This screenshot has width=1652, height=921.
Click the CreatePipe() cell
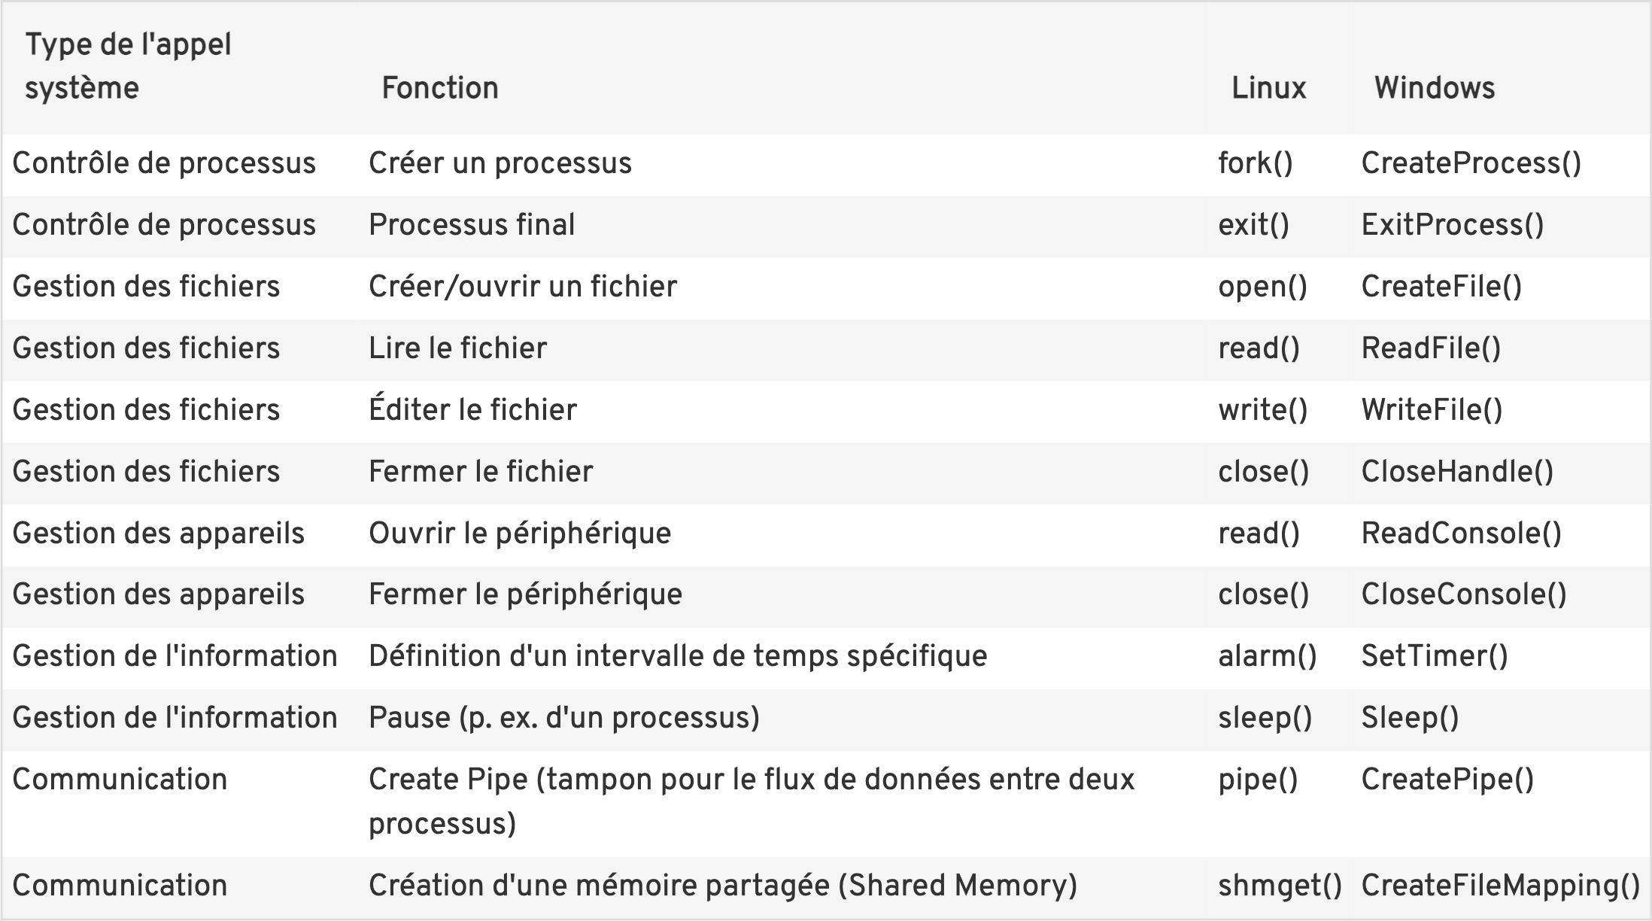pos(1447,780)
